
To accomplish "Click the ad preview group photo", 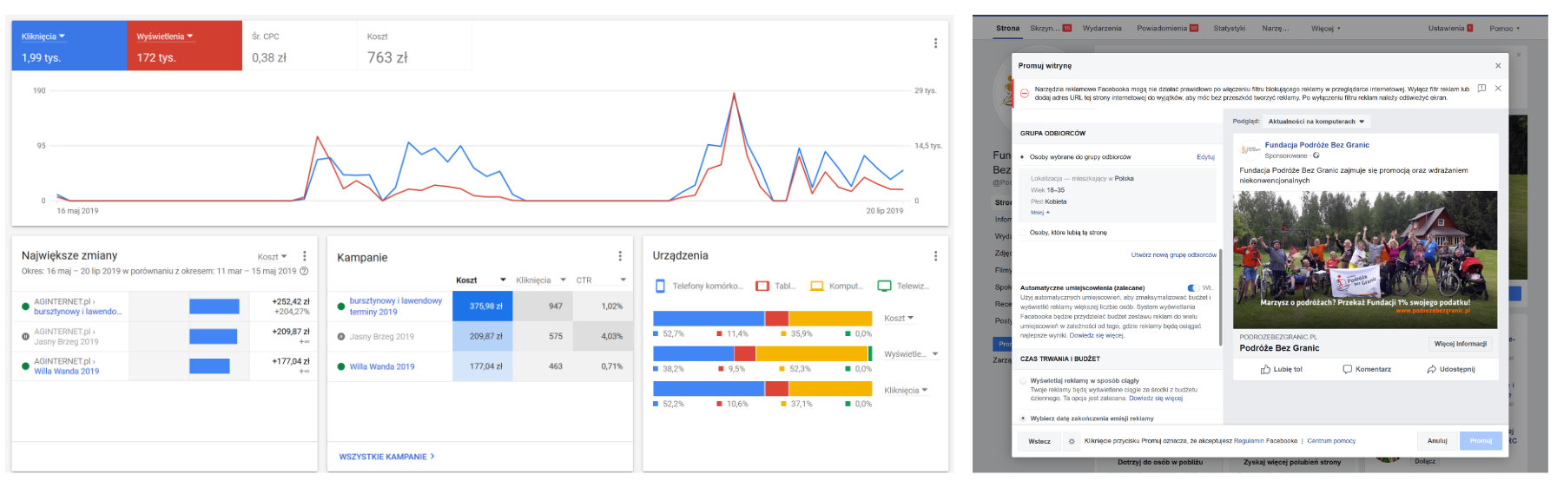I will (x=1365, y=260).
